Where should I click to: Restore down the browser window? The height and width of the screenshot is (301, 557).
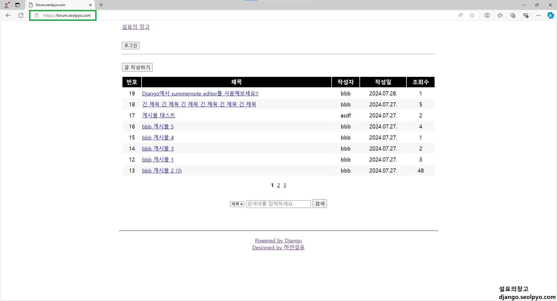click(537, 5)
